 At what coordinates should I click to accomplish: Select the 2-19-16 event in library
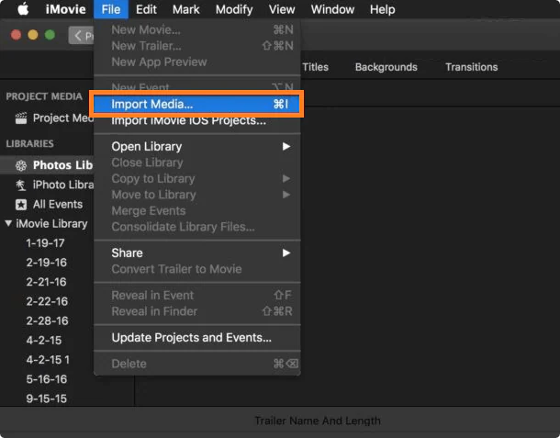tap(47, 263)
